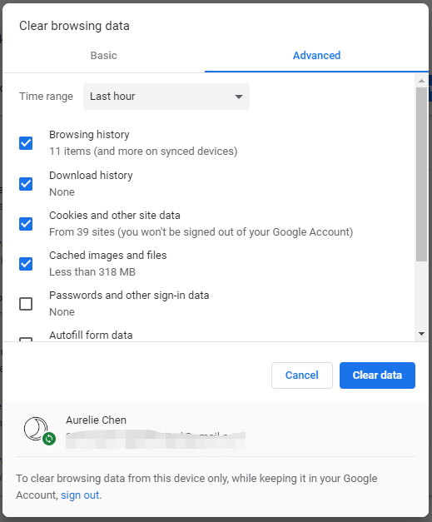This screenshot has width=432, height=522.
Task: Uncheck the Download history checkbox
Action: point(26,184)
